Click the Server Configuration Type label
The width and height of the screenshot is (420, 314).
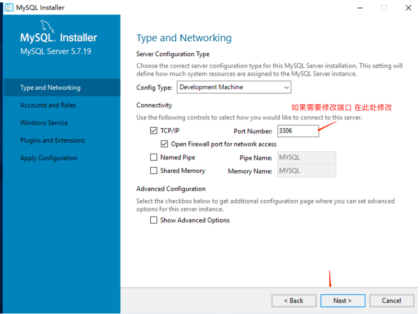point(173,54)
